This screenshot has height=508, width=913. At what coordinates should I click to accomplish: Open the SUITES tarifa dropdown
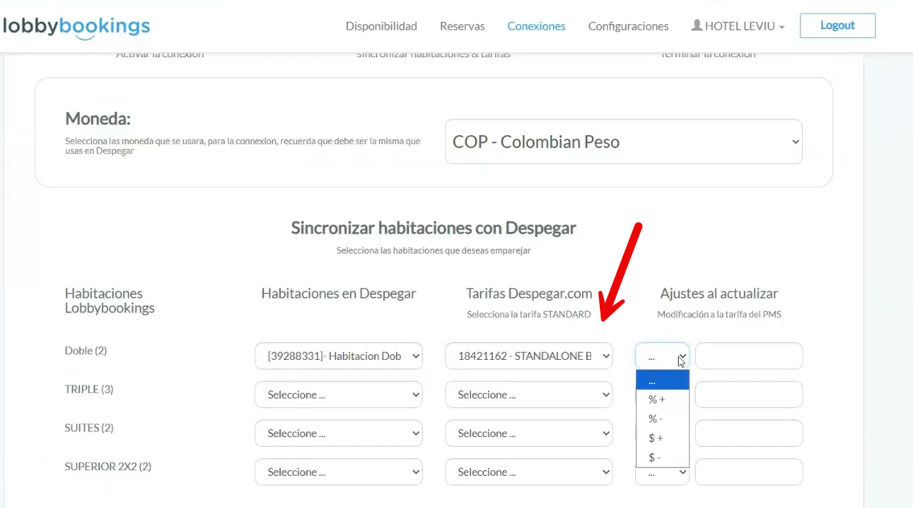pyautogui.click(x=529, y=433)
